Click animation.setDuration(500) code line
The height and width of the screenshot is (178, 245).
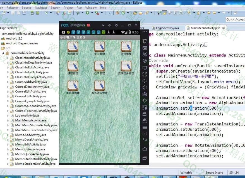pos(188,108)
